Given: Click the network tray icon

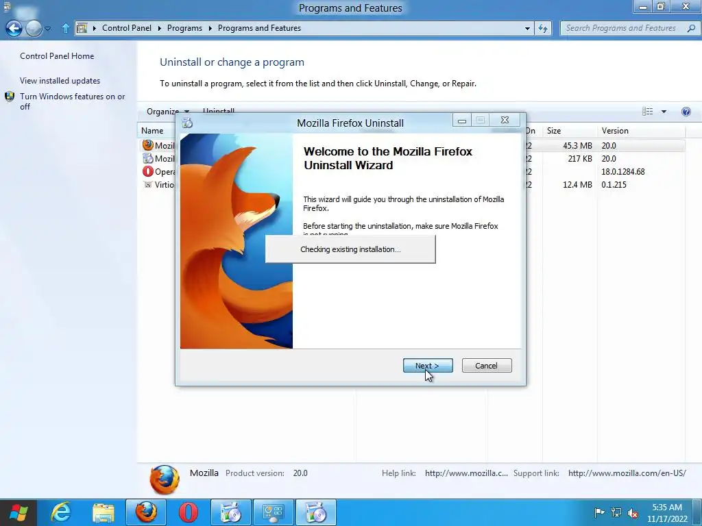Looking at the screenshot, I should click(616, 512).
